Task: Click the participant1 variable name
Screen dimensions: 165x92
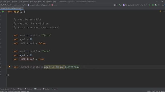Action: pos(28,35)
